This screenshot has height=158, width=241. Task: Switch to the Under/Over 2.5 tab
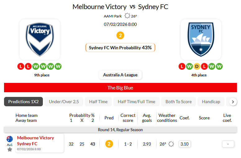point(64,102)
